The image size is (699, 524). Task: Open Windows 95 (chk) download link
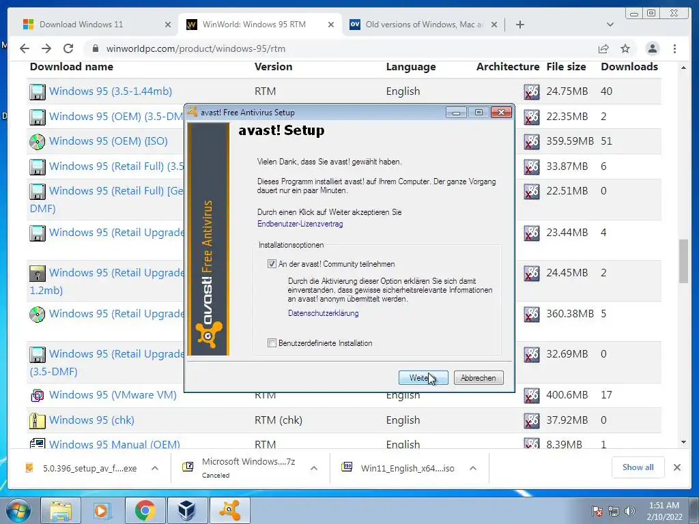point(91,420)
